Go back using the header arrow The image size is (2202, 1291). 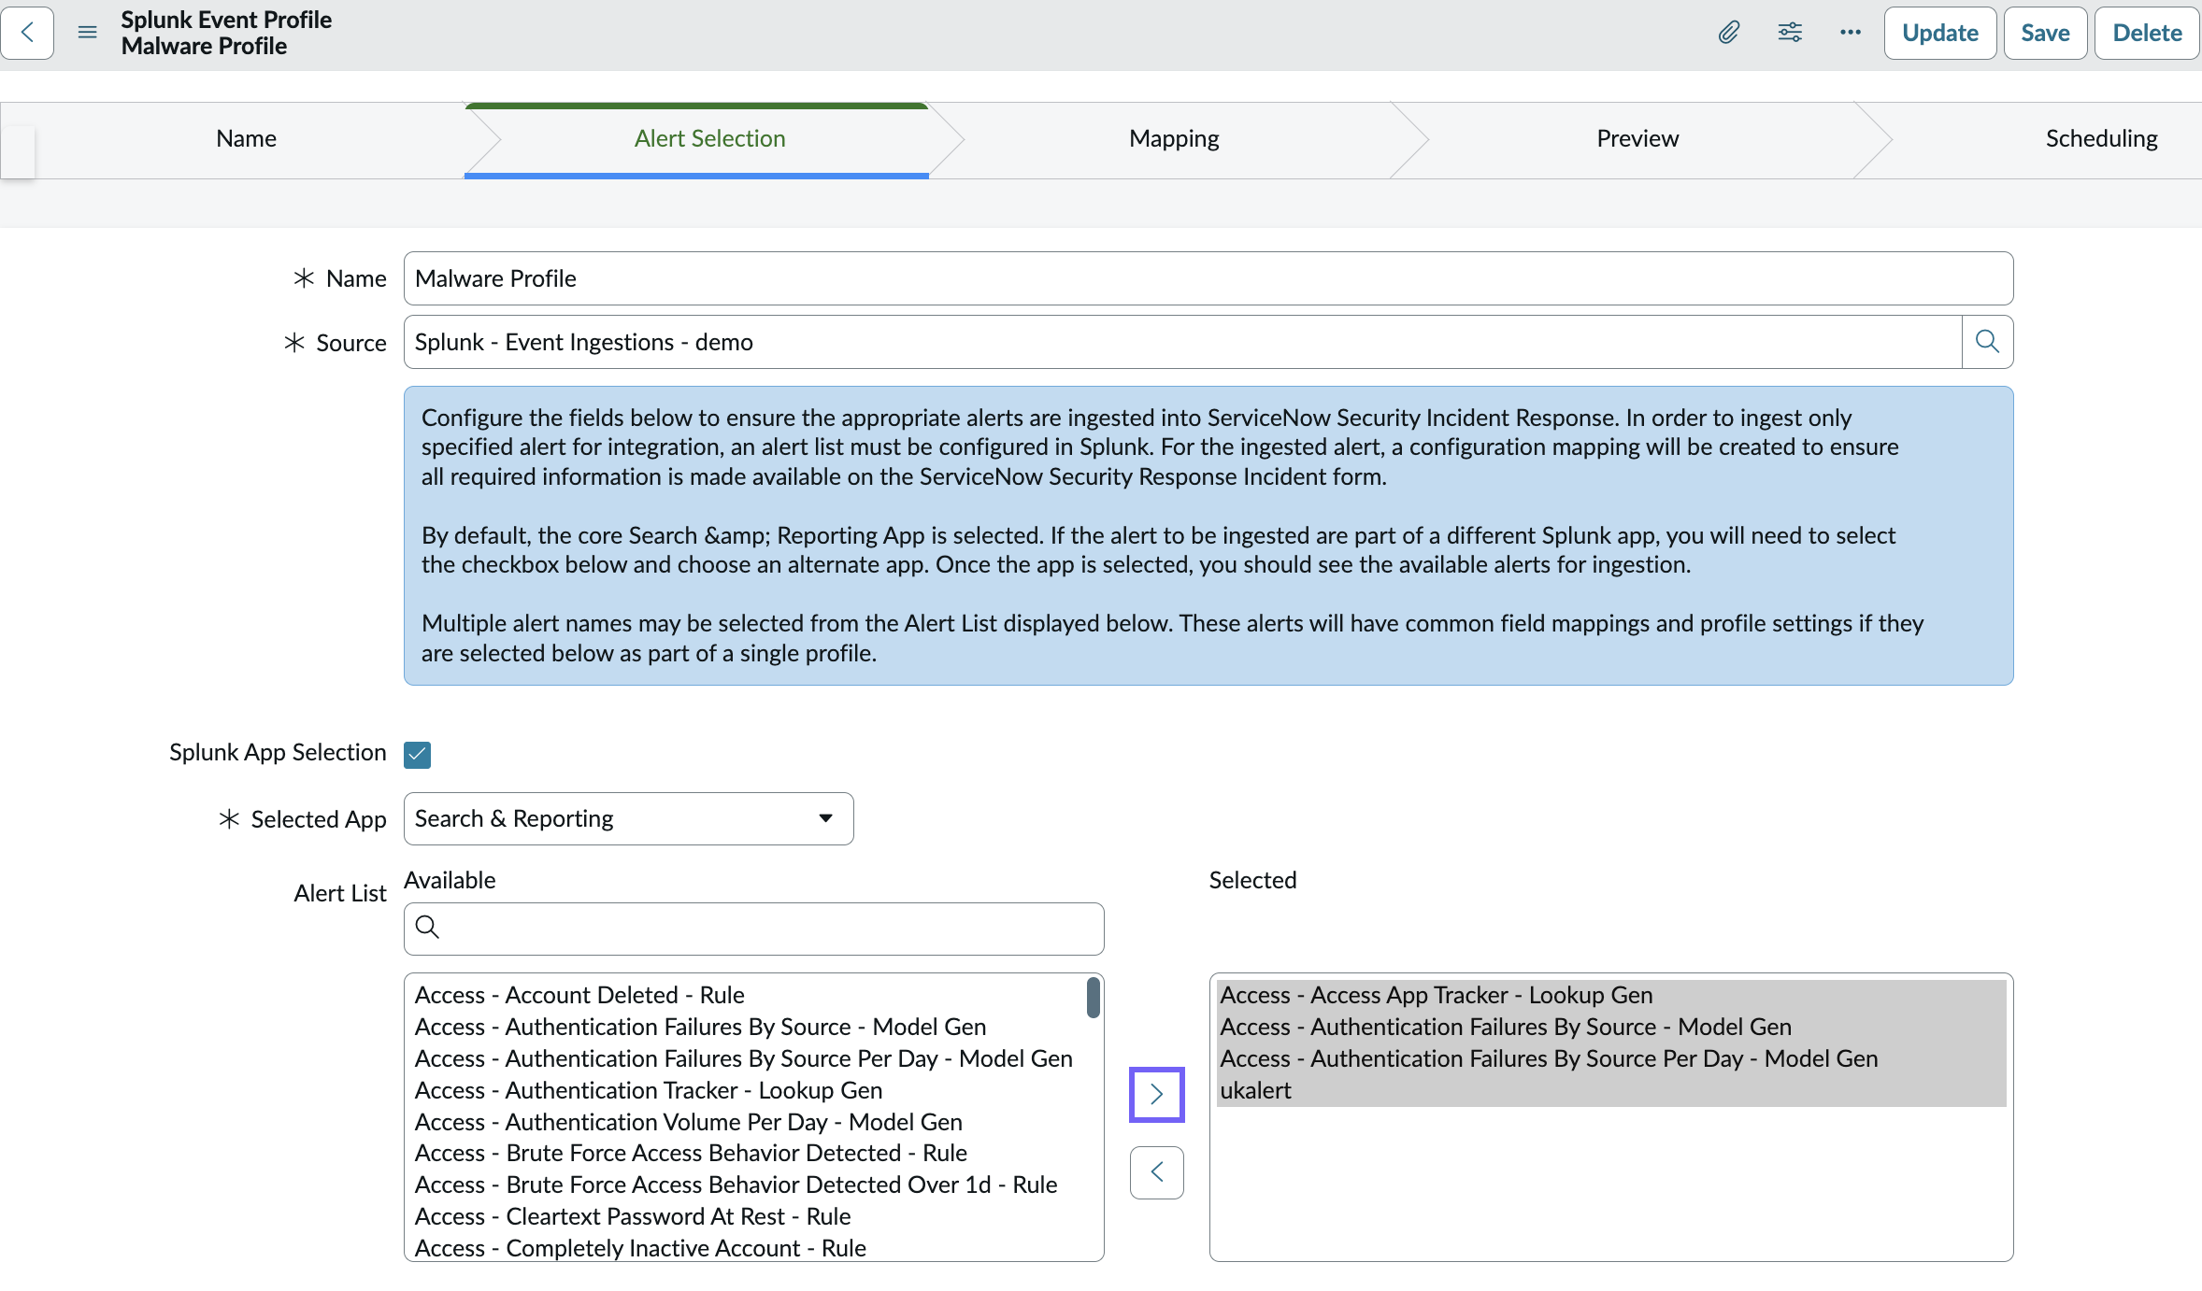27,33
